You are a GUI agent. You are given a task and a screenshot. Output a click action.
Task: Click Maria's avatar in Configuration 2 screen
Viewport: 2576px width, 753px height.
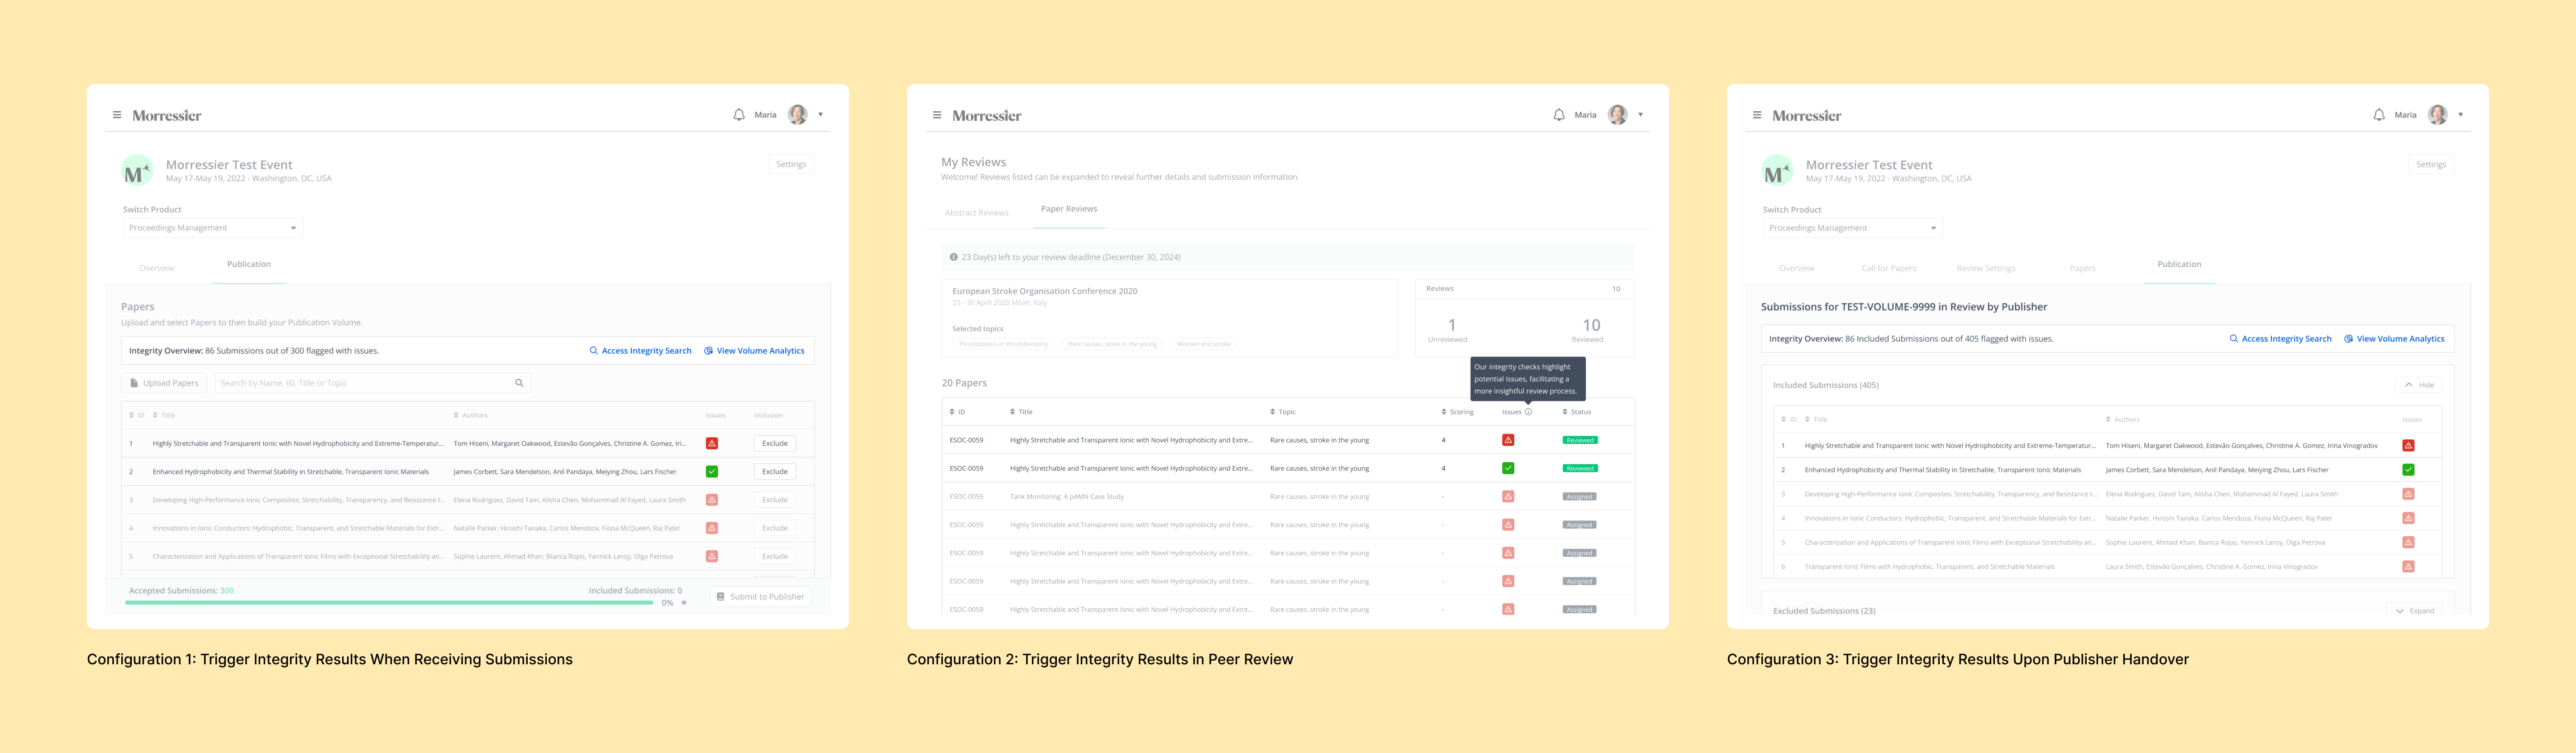pos(1617,115)
